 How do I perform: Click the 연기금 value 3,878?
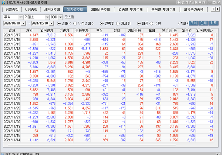tap(174, 49)
